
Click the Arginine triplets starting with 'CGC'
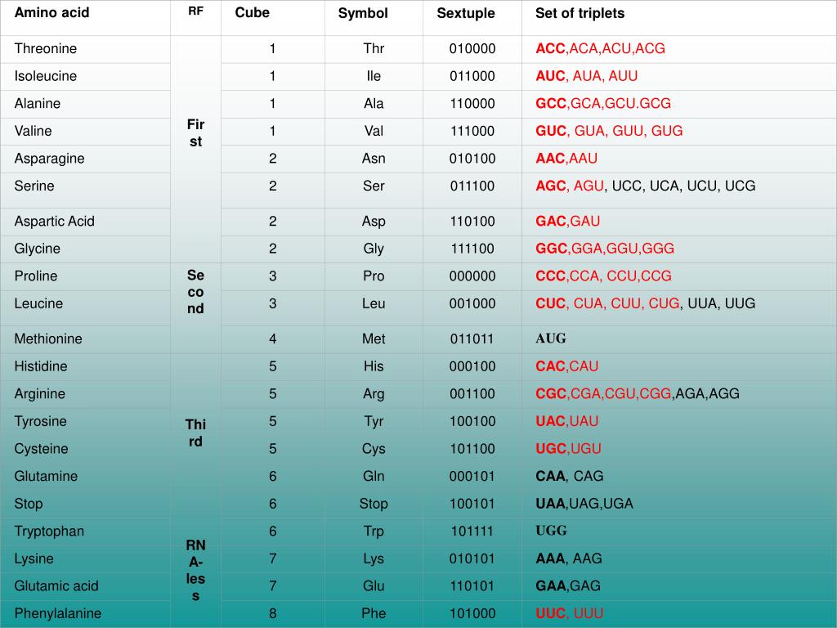click(x=638, y=393)
